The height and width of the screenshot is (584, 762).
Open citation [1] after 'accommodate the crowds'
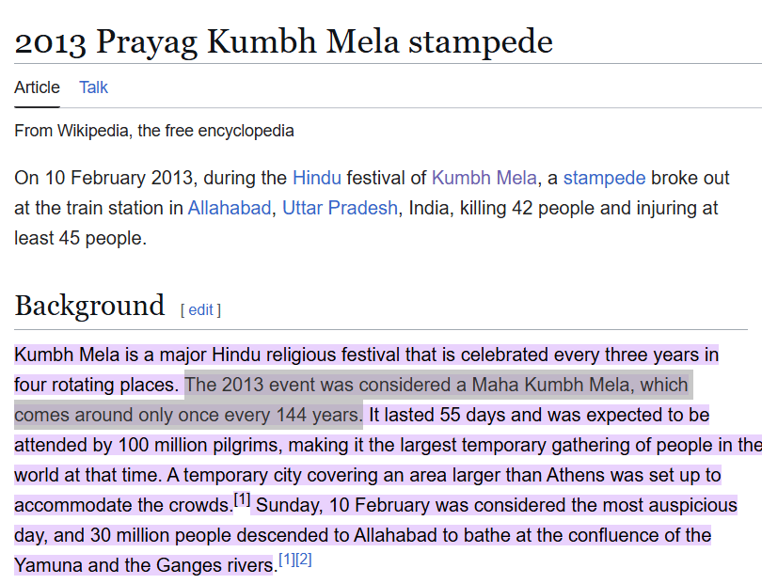point(242,499)
